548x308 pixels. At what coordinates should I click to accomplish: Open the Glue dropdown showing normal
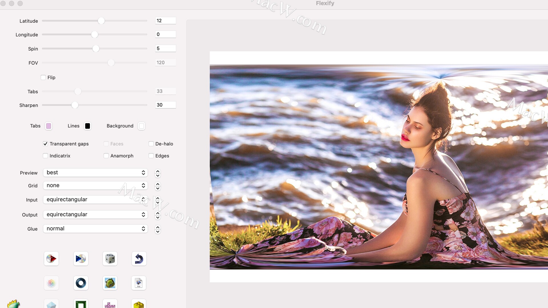pos(95,228)
